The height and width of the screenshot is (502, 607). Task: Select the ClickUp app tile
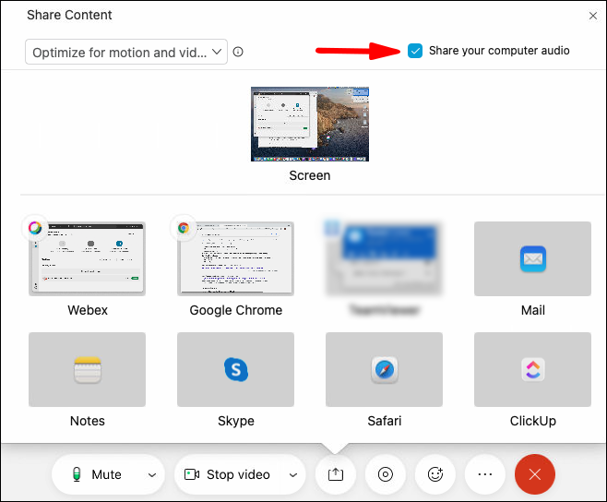pos(532,369)
